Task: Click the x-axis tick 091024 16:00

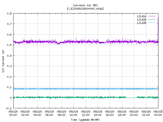Action: [x=110, y=113]
